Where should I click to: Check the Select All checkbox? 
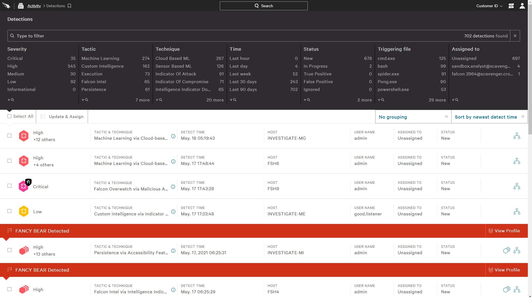9,116
